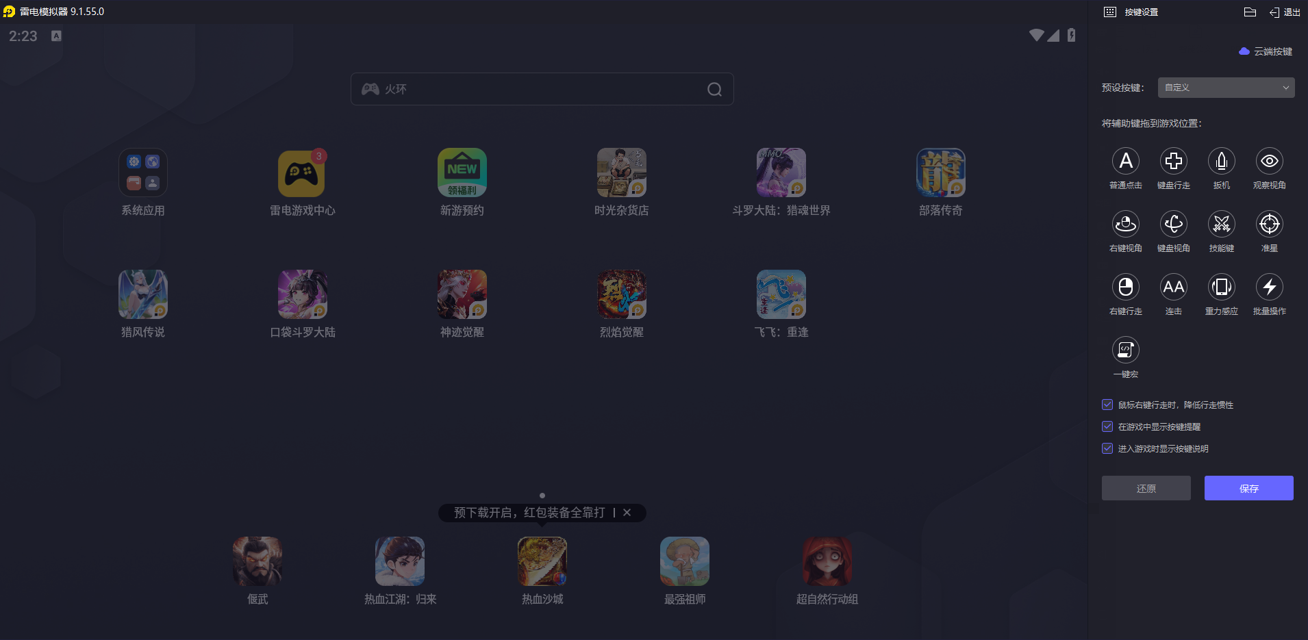Open the 一键宏 macro key tool
Image resolution: width=1308 pixels, height=640 pixels.
click(x=1126, y=350)
